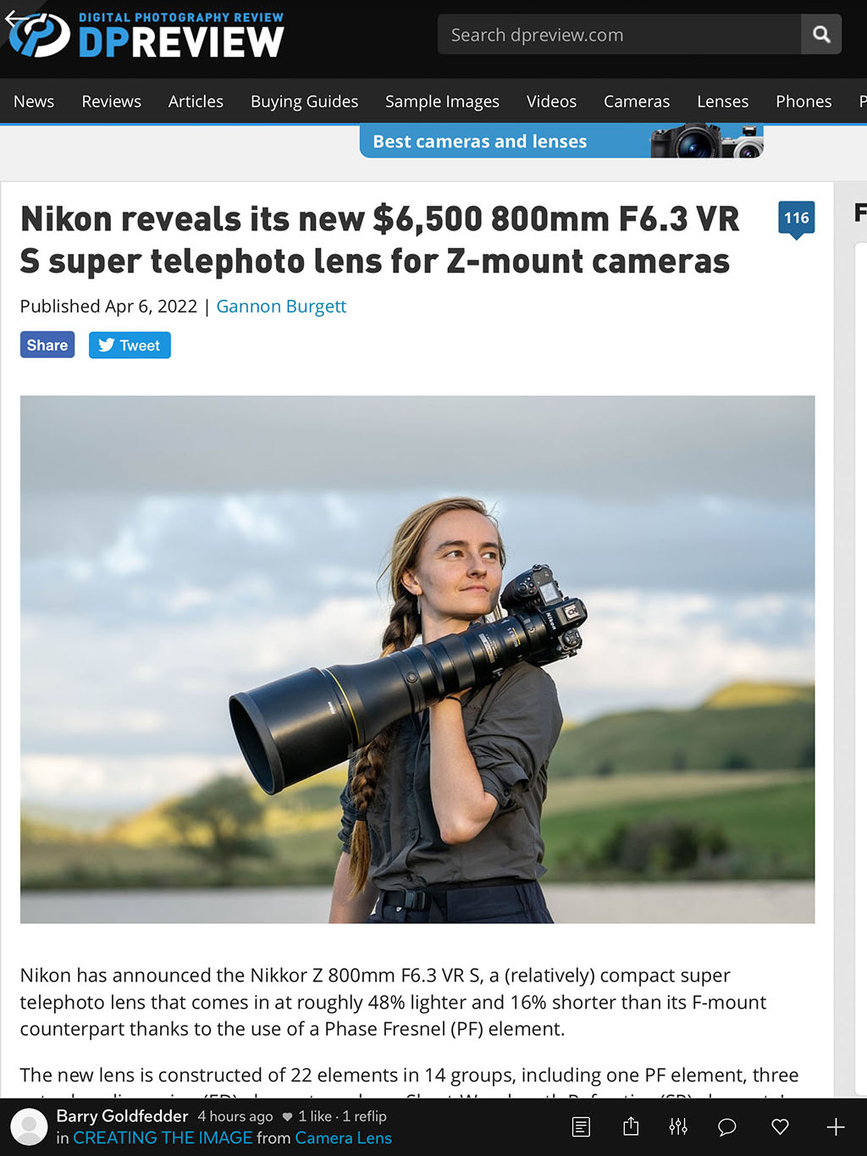Click the search magnifier button

[821, 34]
